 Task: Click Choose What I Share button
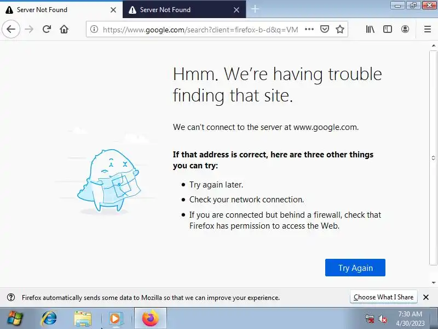pos(384,297)
